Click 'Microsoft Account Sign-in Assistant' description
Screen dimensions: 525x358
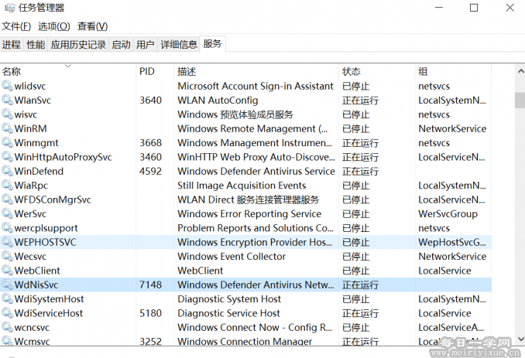coord(256,86)
